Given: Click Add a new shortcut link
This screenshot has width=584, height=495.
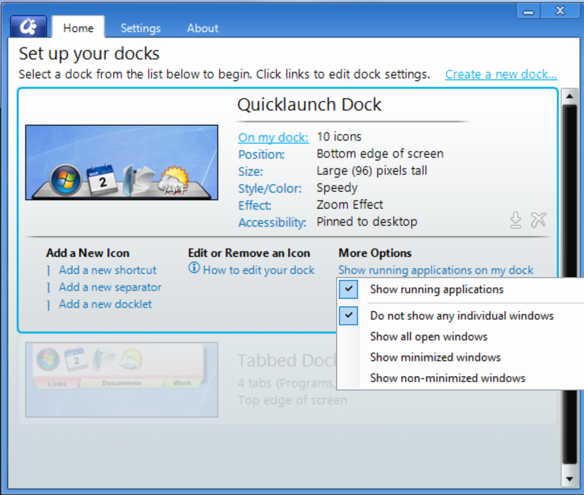Looking at the screenshot, I should coord(107,270).
